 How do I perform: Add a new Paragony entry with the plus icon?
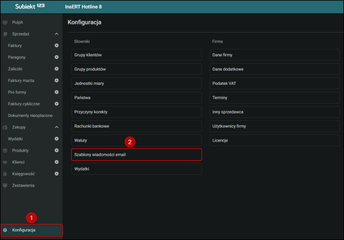56,57
